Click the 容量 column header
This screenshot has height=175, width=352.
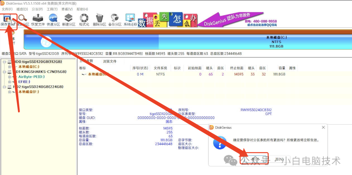[x=282, y=68]
